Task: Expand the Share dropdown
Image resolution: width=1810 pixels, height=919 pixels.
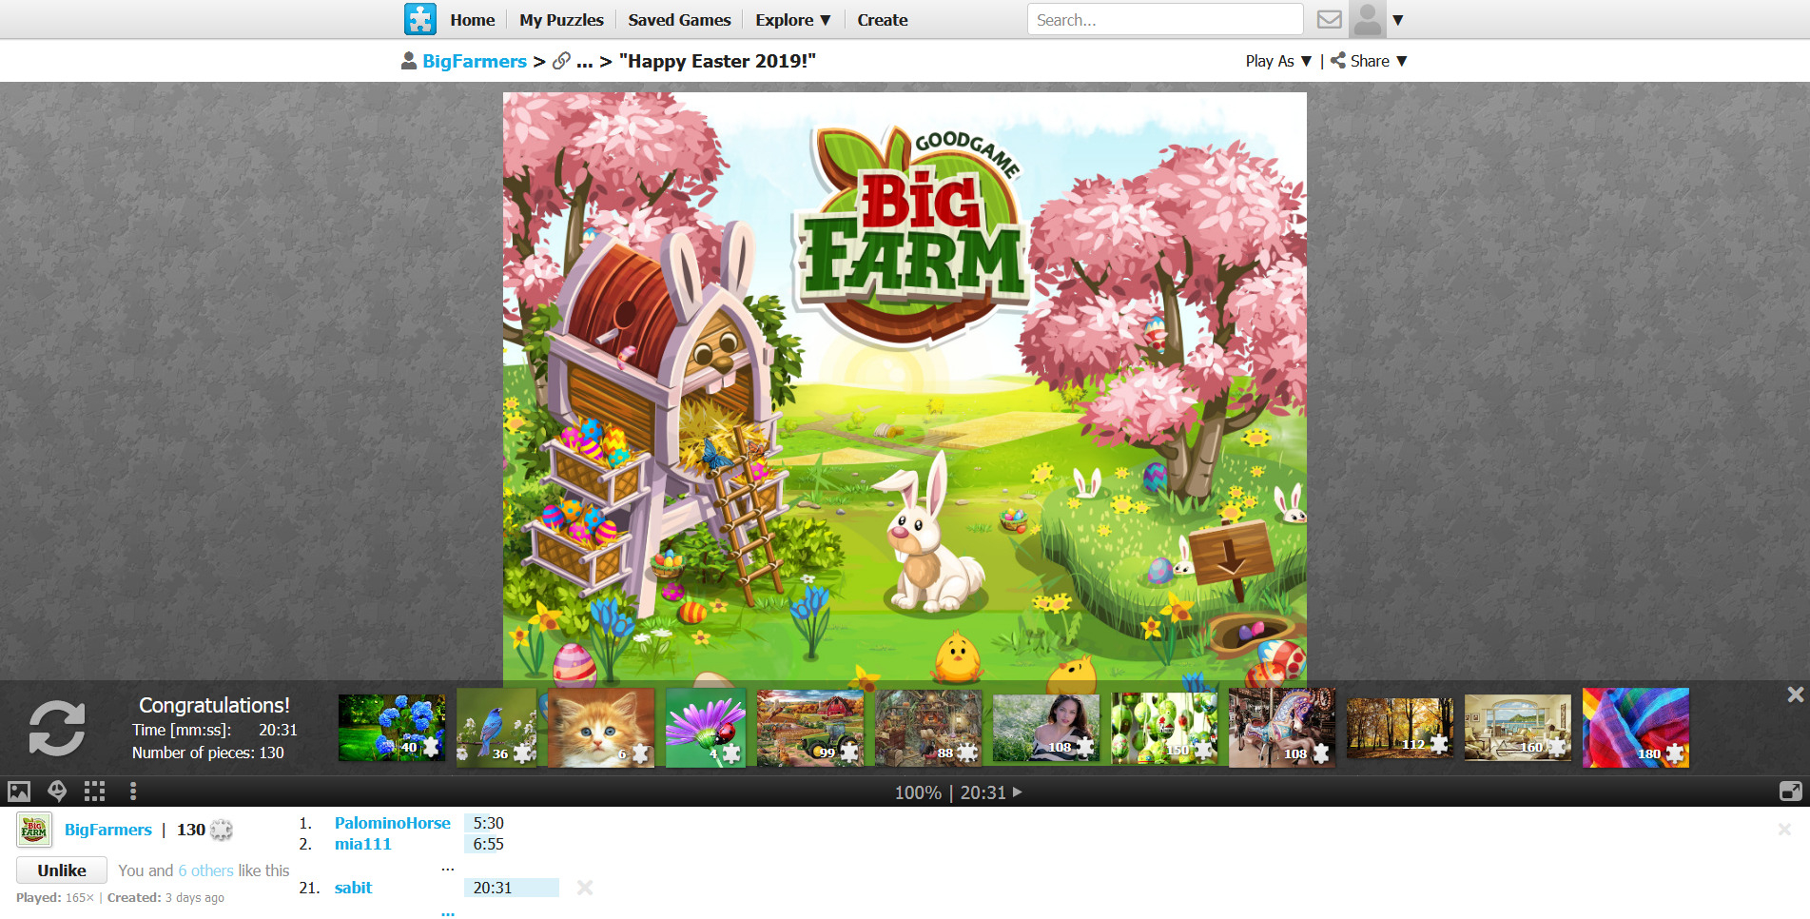Action: (x=1369, y=61)
